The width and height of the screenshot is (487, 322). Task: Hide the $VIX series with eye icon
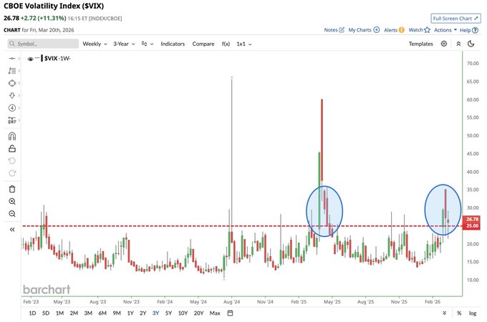[30, 59]
